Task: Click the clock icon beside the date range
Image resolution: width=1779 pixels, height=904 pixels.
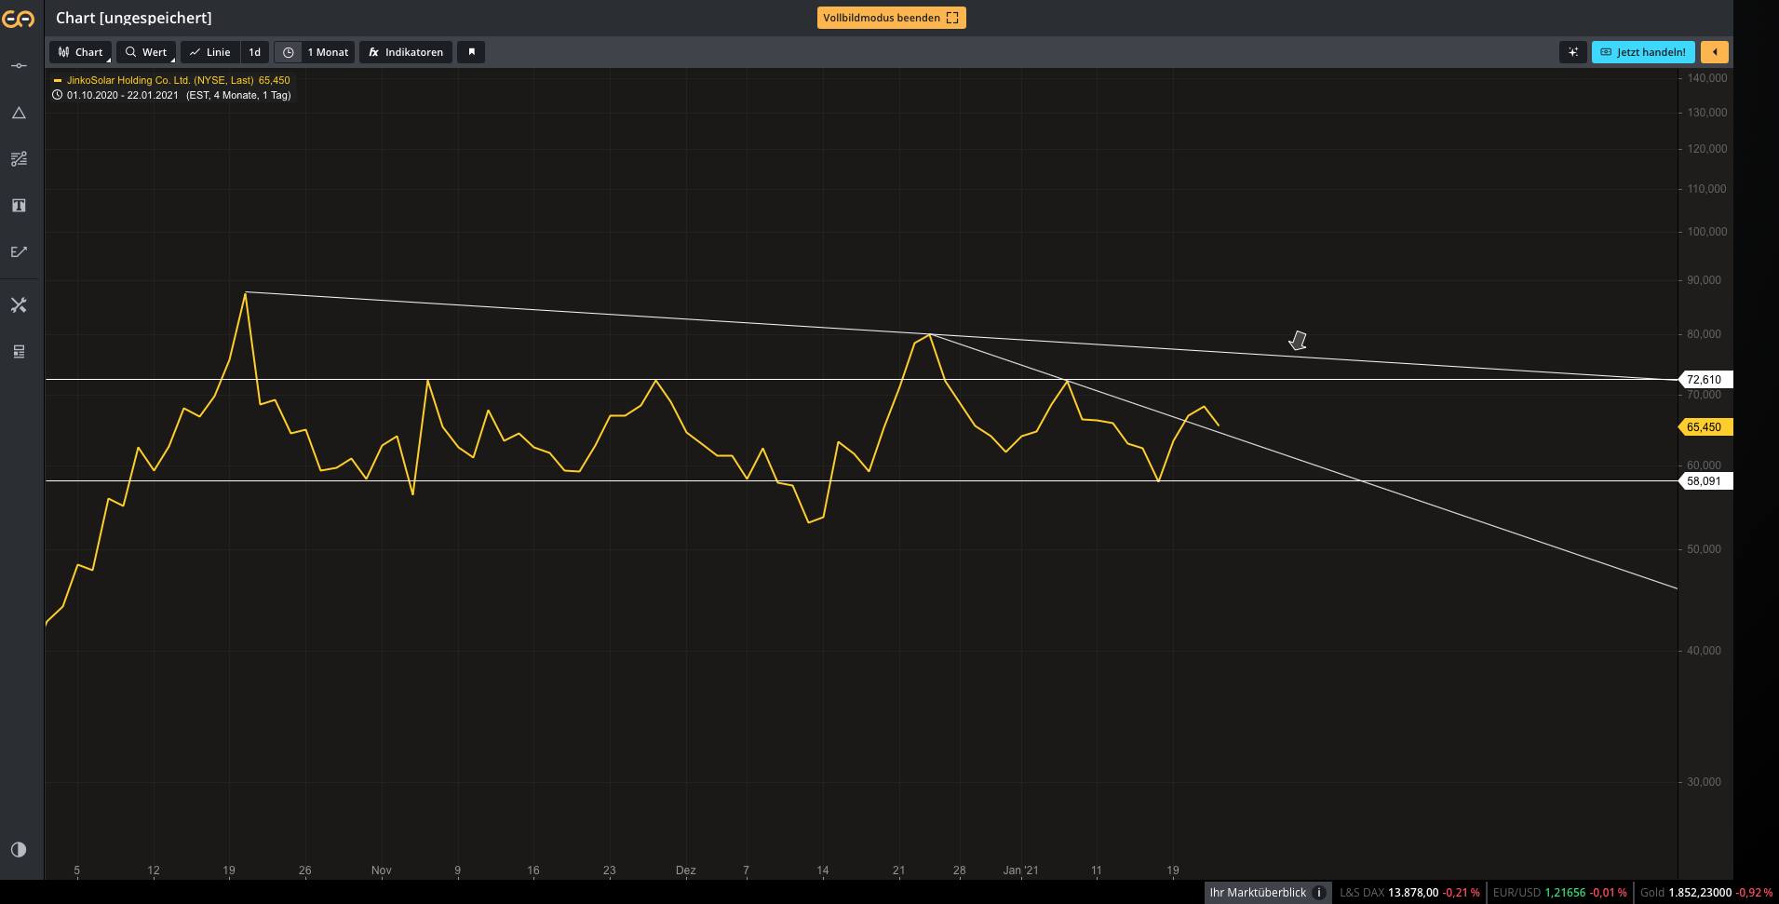Action: [x=58, y=95]
